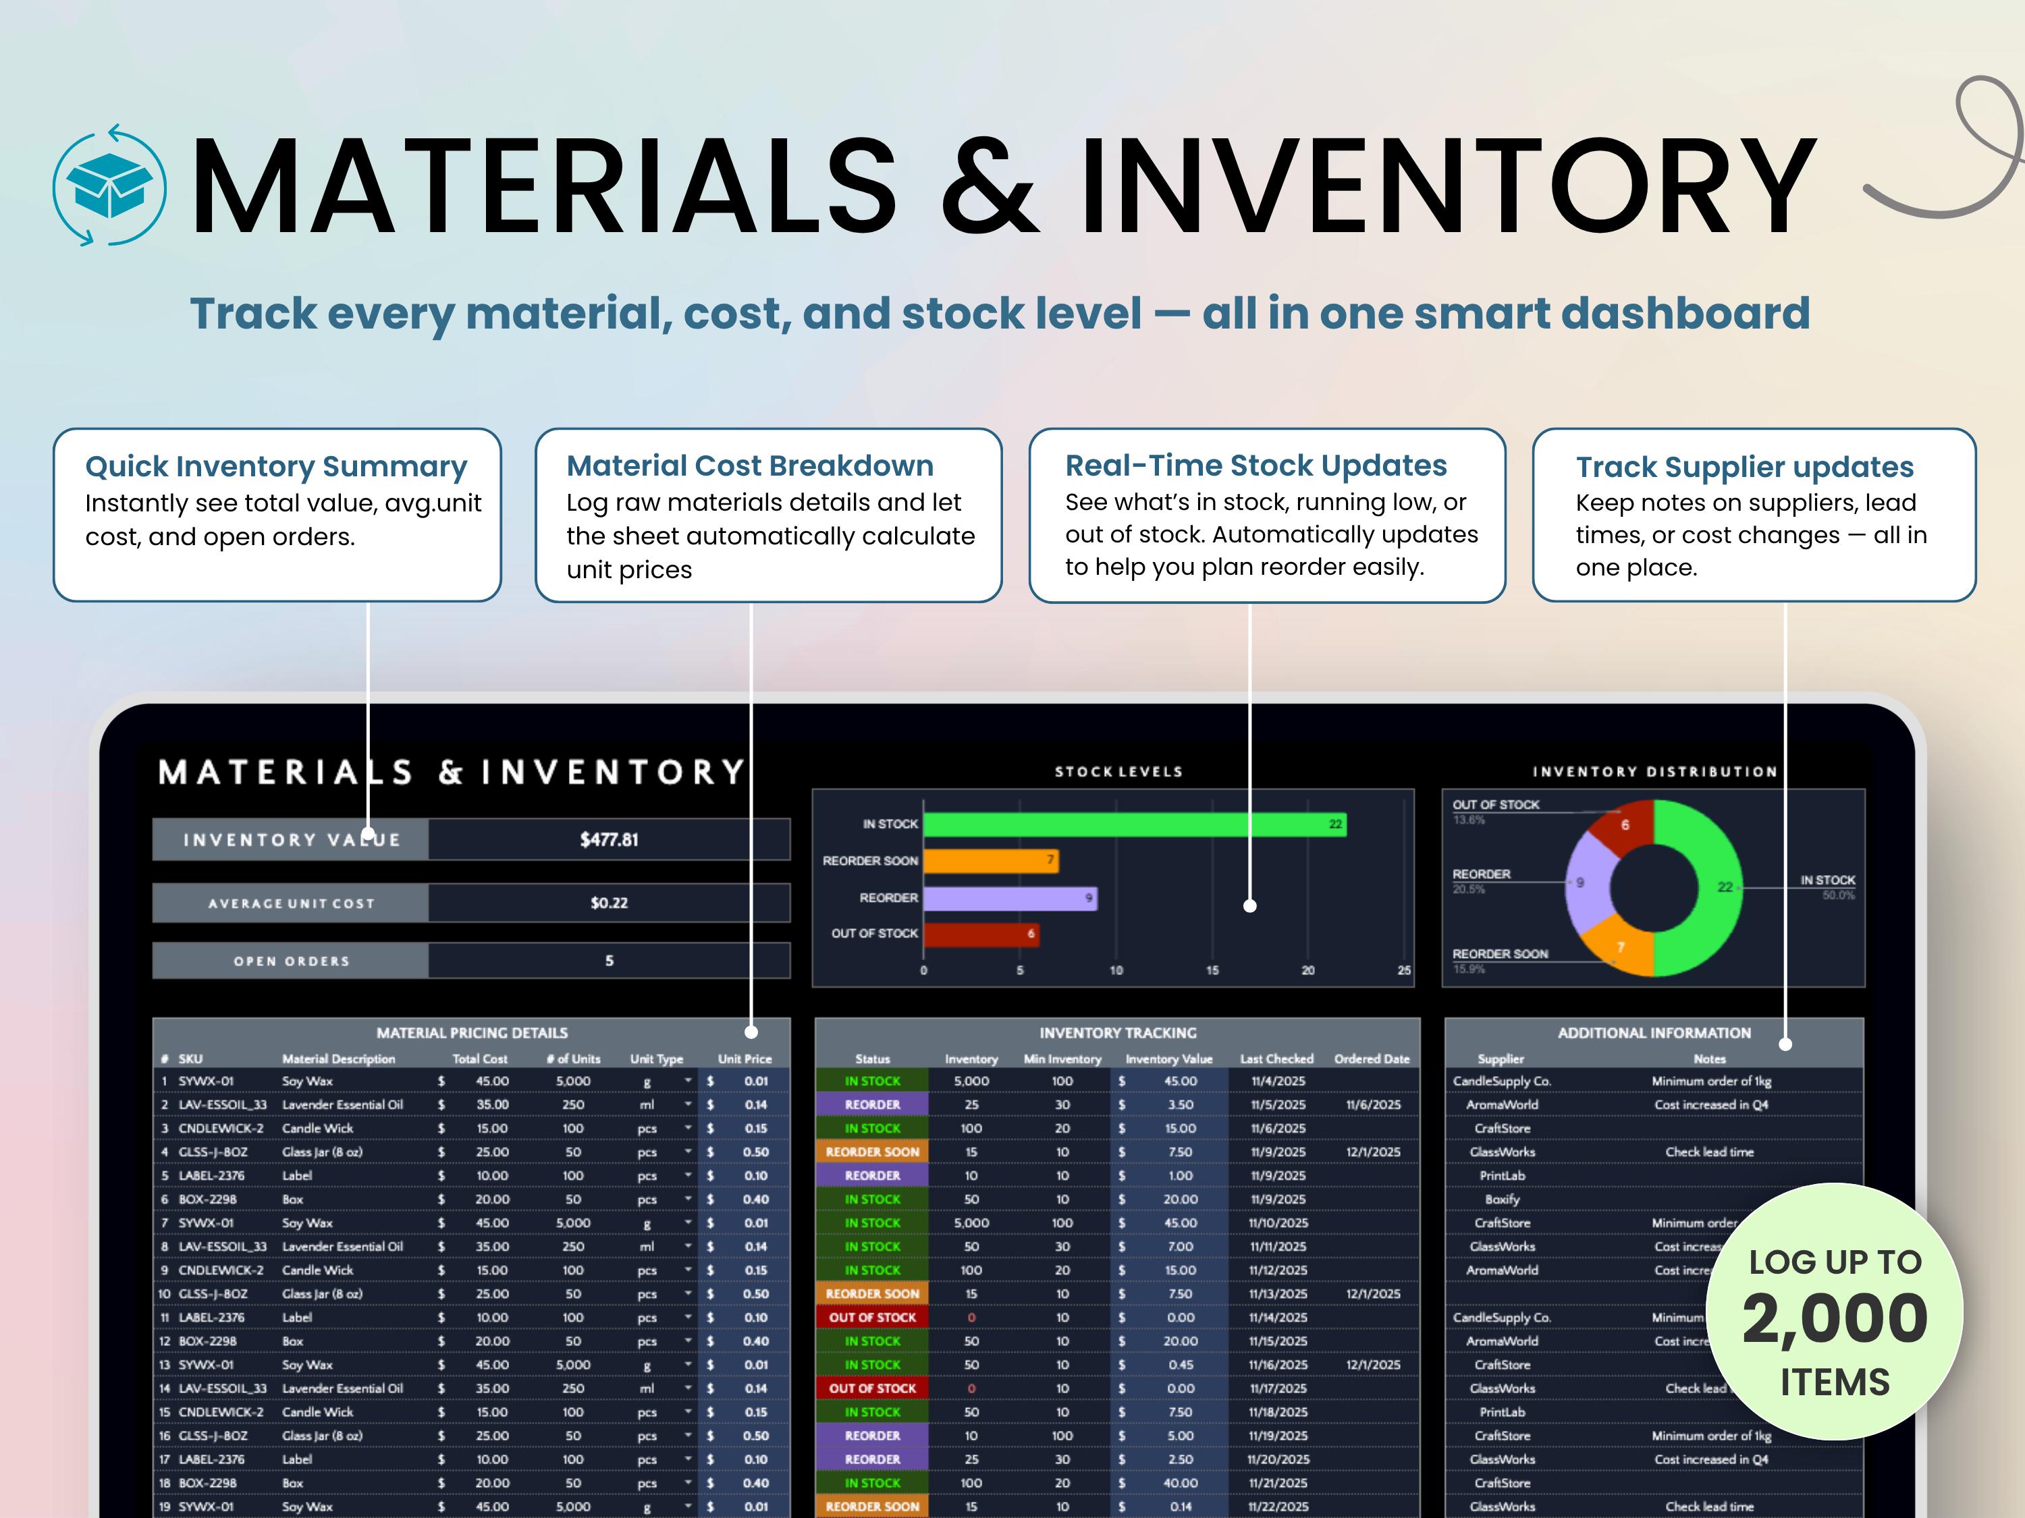
Task: Click the 11/6/2025 ordered date cell
Action: pyautogui.click(x=1373, y=1104)
